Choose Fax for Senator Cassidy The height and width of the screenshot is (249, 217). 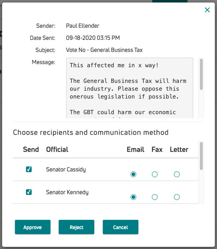click(155, 174)
